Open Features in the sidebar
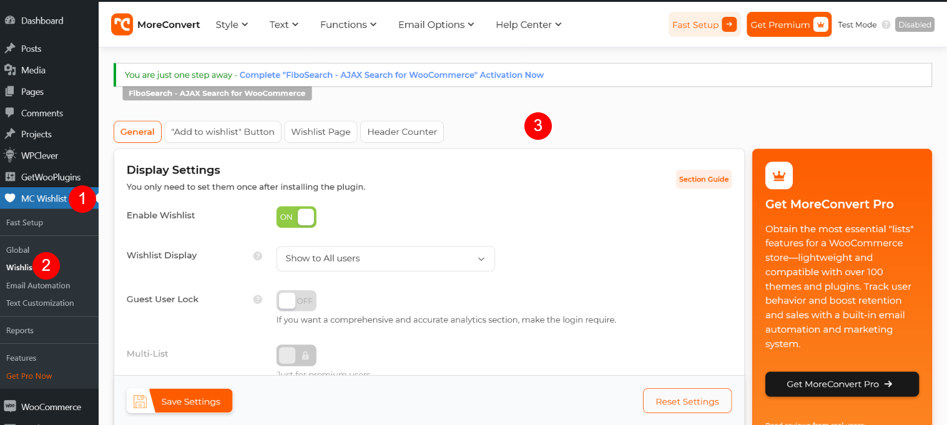 click(x=21, y=358)
